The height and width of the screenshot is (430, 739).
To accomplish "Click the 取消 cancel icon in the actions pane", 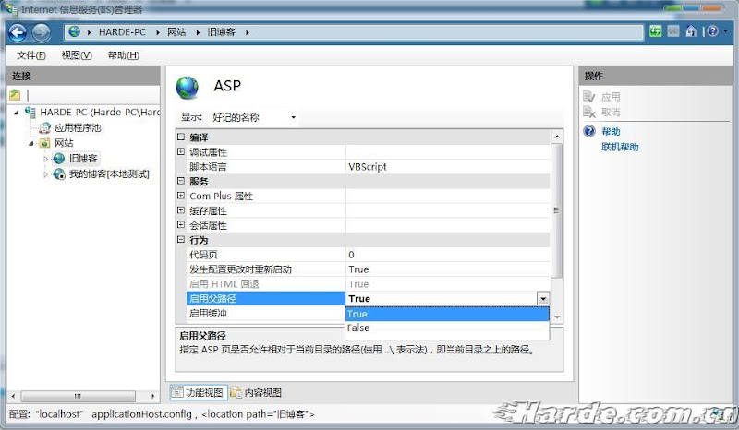I will [x=589, y=112].
